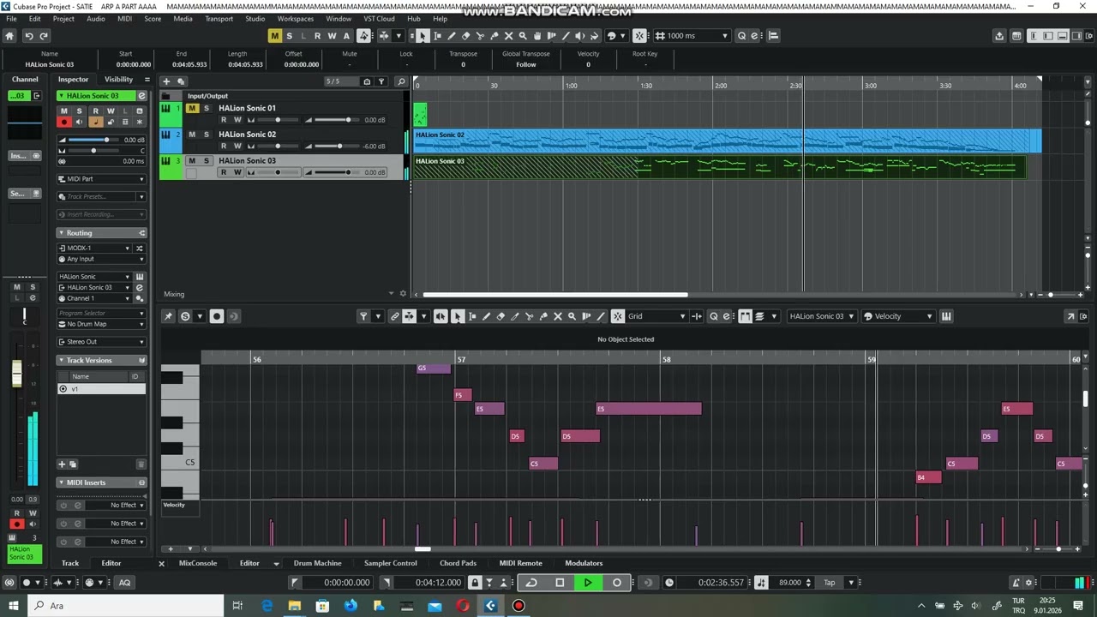This screenshot has width=1097, height=617.
Task: Click the tempo value field 89.000
Action: click(790, 583)
